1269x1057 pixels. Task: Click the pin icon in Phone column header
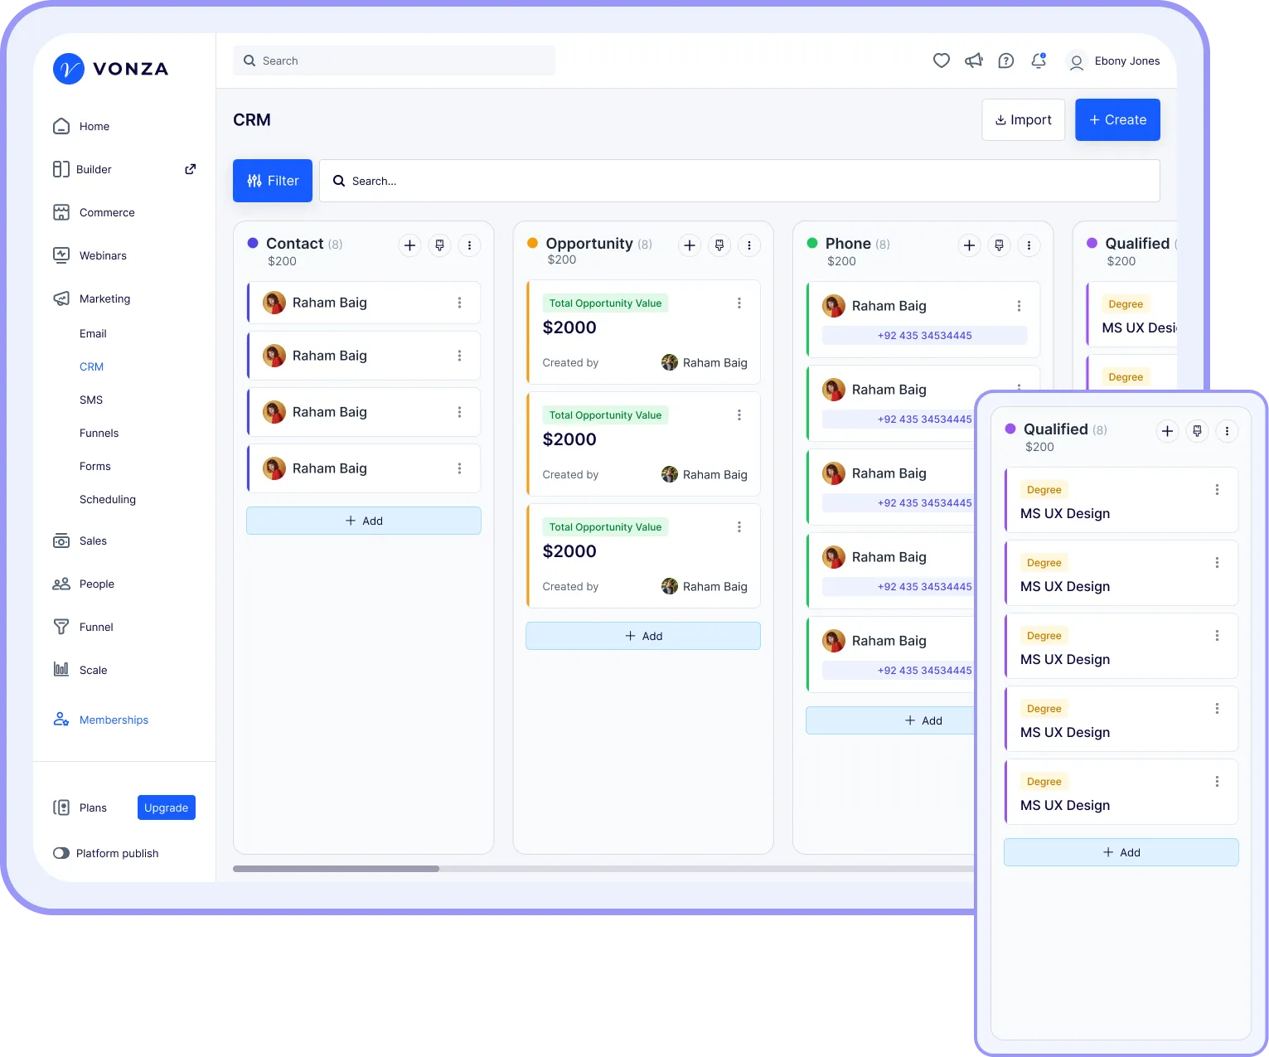[999, 245]
